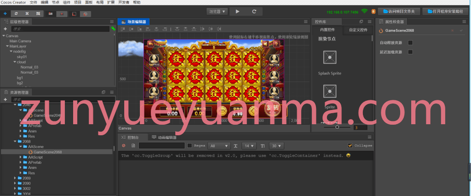Viewport: 471px width, 196px height.
Task: Collapse the MainLayer node
Action: pyautogui.click(x=7, y=46)
